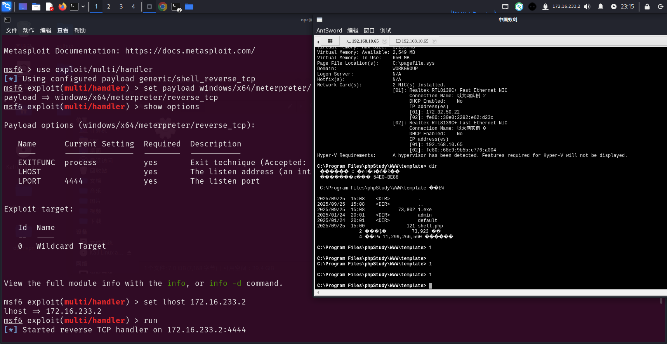
Task: Click the 'C:\pagefile.sys' value in AntSword output
Action: [413, 63]
